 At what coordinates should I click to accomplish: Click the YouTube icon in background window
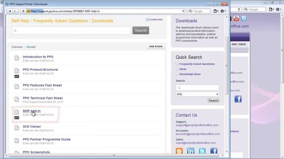point(236,18)
